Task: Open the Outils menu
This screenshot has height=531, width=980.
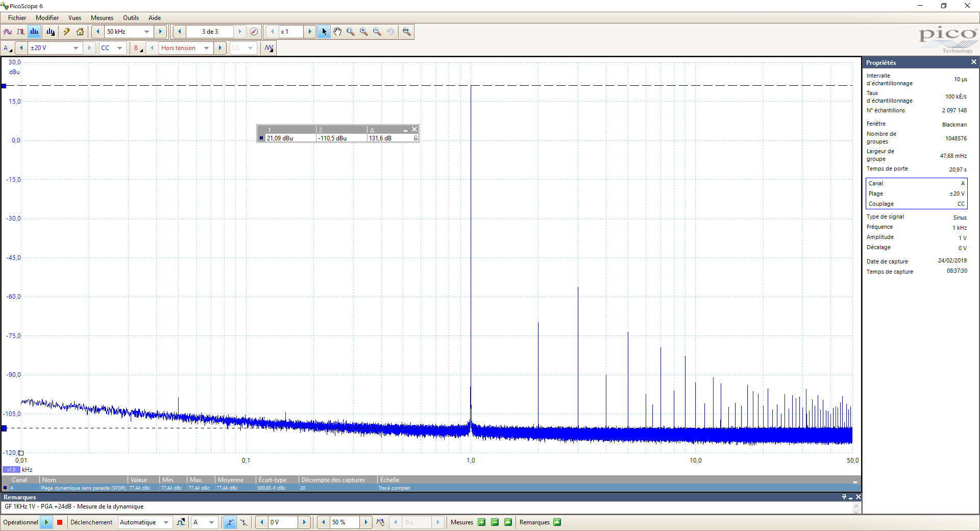Action: (131, 18)
